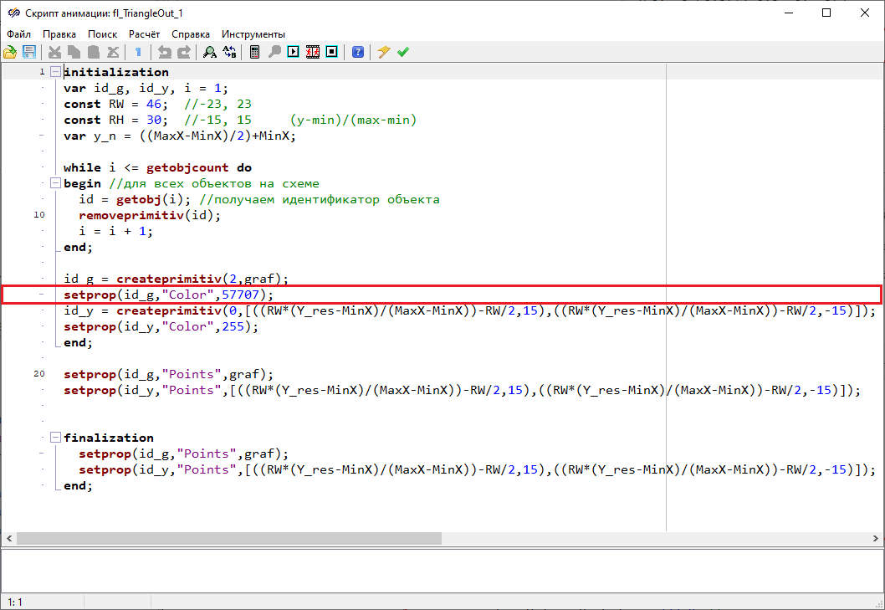Run script with the play icon
Image resolution: width=885 pixels, height=610 pixels.
click(x=294, y=52)
